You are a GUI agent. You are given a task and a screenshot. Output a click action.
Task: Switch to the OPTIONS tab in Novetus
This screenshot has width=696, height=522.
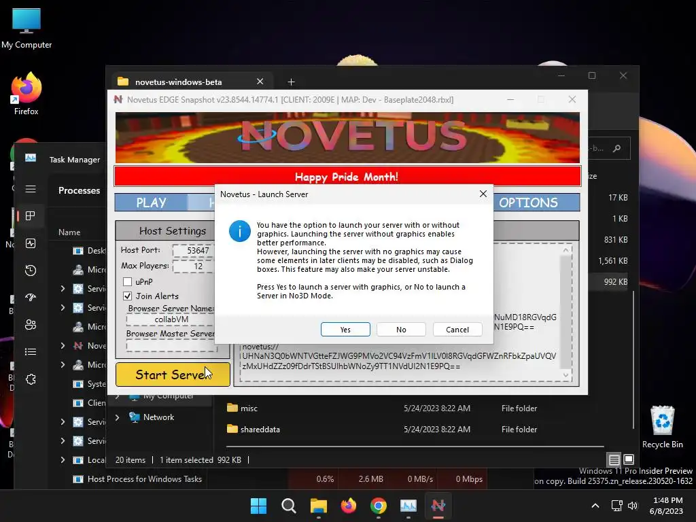click(x=528, y=203)
